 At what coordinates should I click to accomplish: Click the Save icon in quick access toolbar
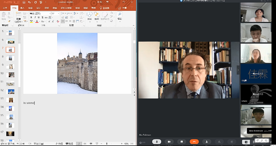point(24,2)
